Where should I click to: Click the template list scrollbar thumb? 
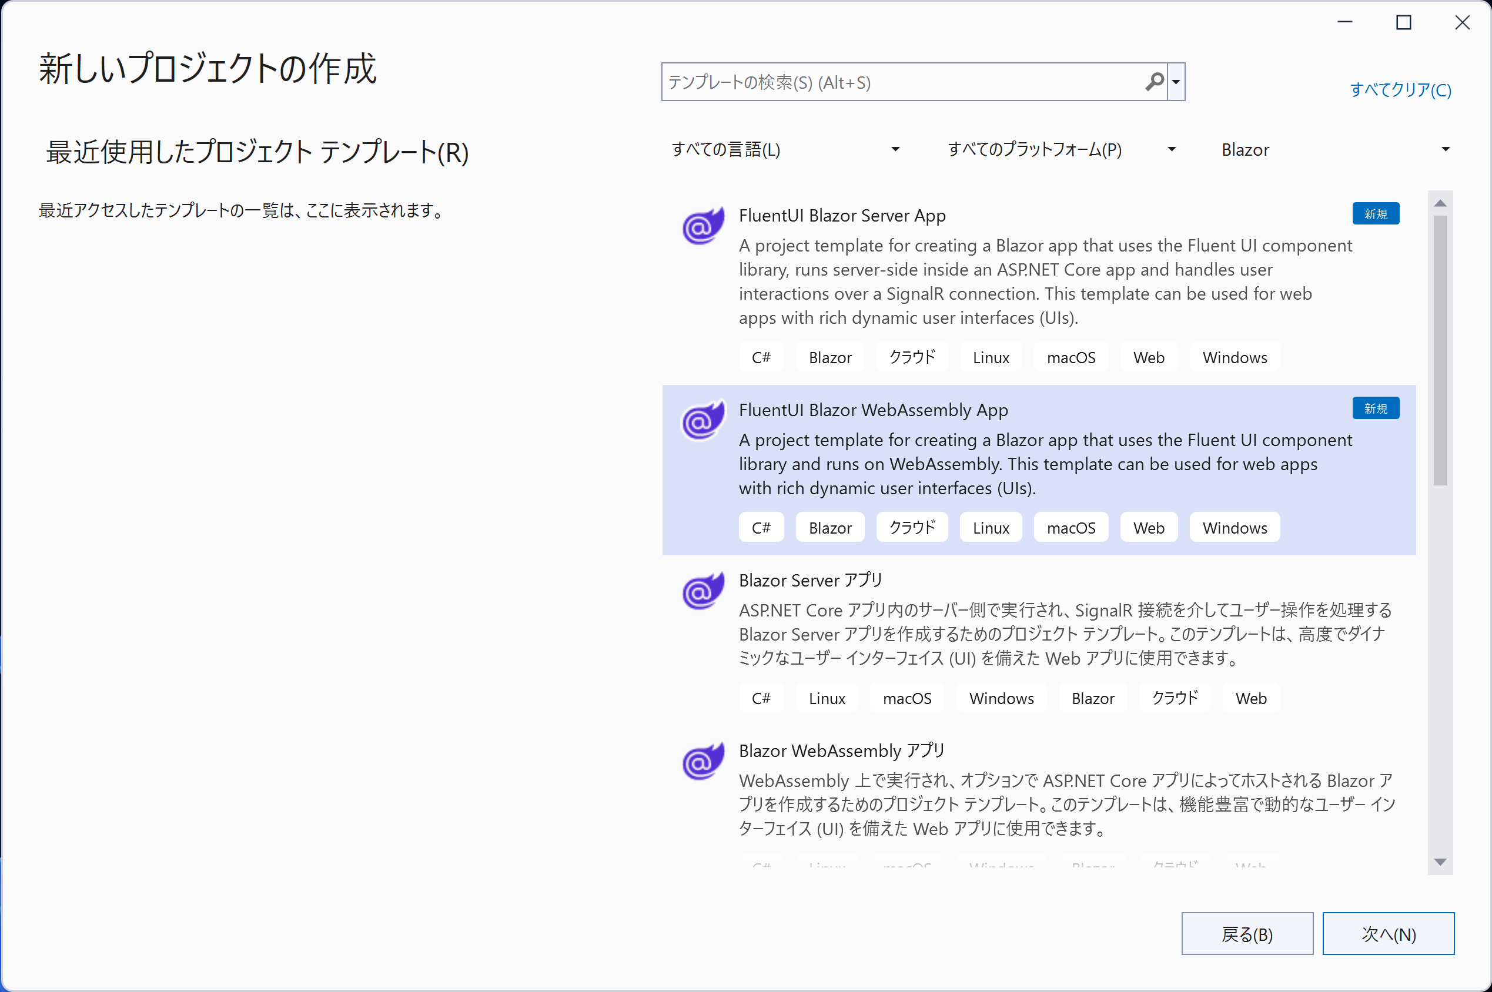[x=1440, y=350]
